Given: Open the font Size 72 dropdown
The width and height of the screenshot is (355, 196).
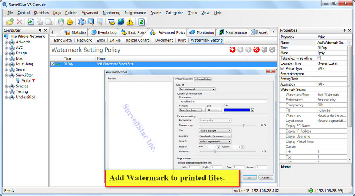Looking at the screenshot, I should click(x=214, y=110).
